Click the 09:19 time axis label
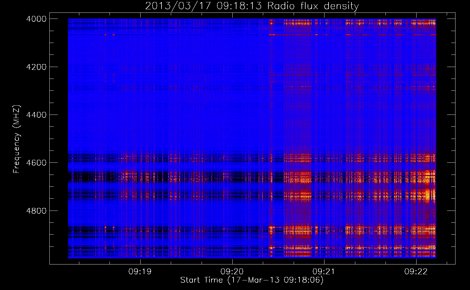Viewport: 470px width, 290px height. (140, 271)
